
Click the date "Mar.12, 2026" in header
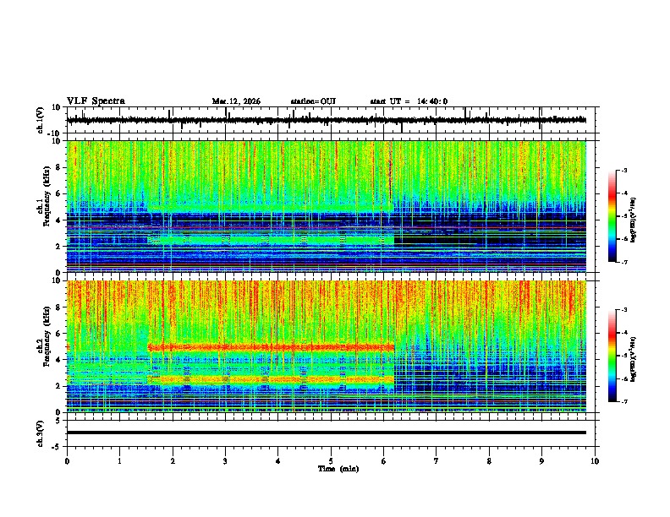point(236,101)
